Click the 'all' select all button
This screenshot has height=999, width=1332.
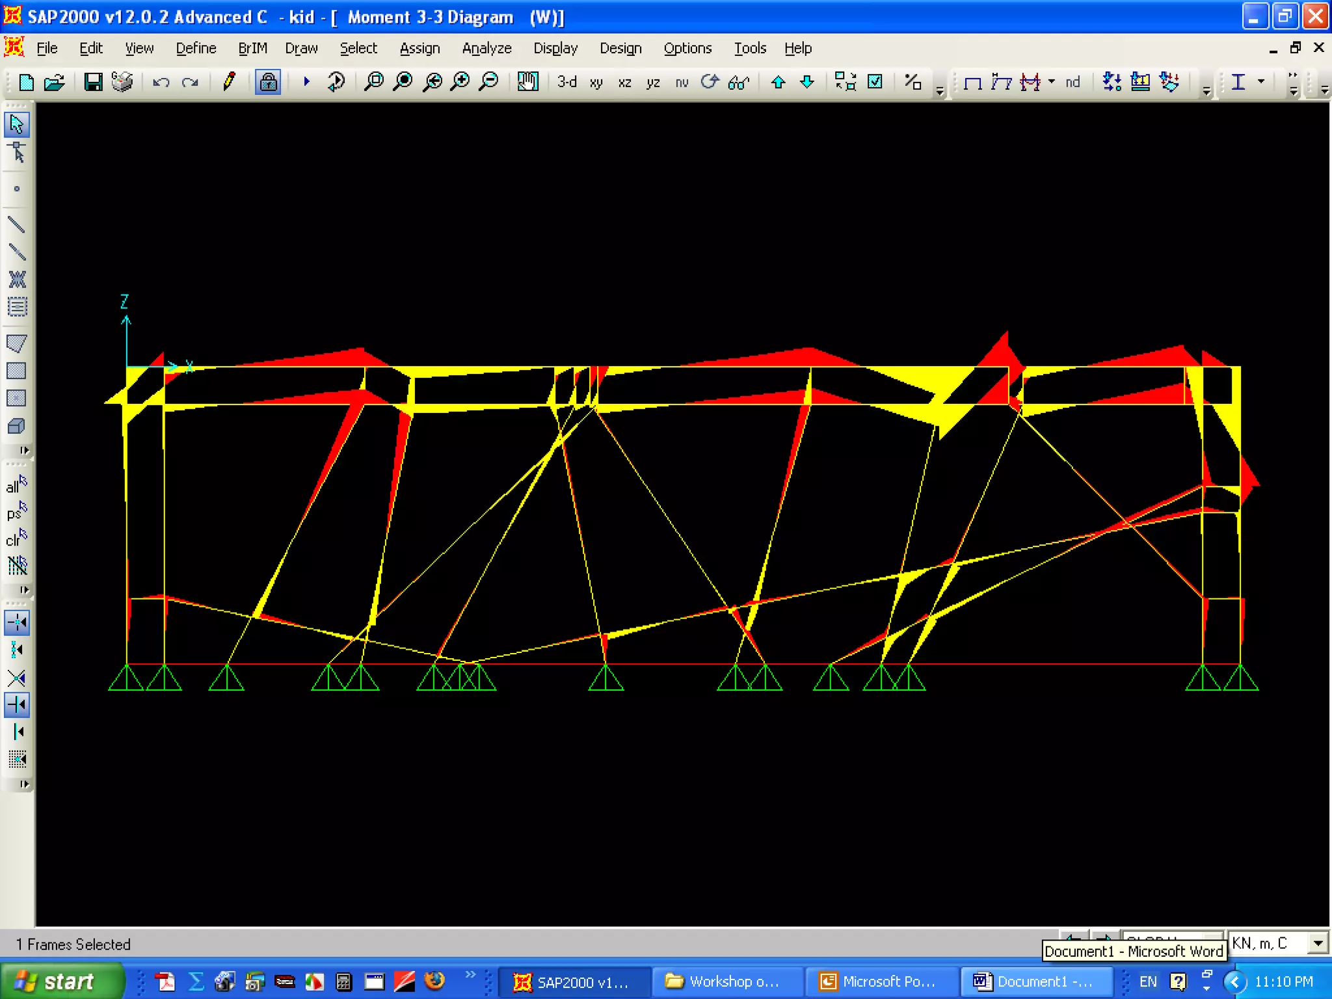[16, 485]
